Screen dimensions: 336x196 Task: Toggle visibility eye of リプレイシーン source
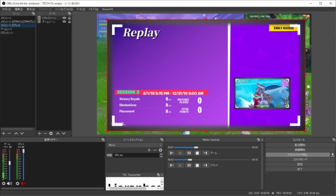point(64,18)
